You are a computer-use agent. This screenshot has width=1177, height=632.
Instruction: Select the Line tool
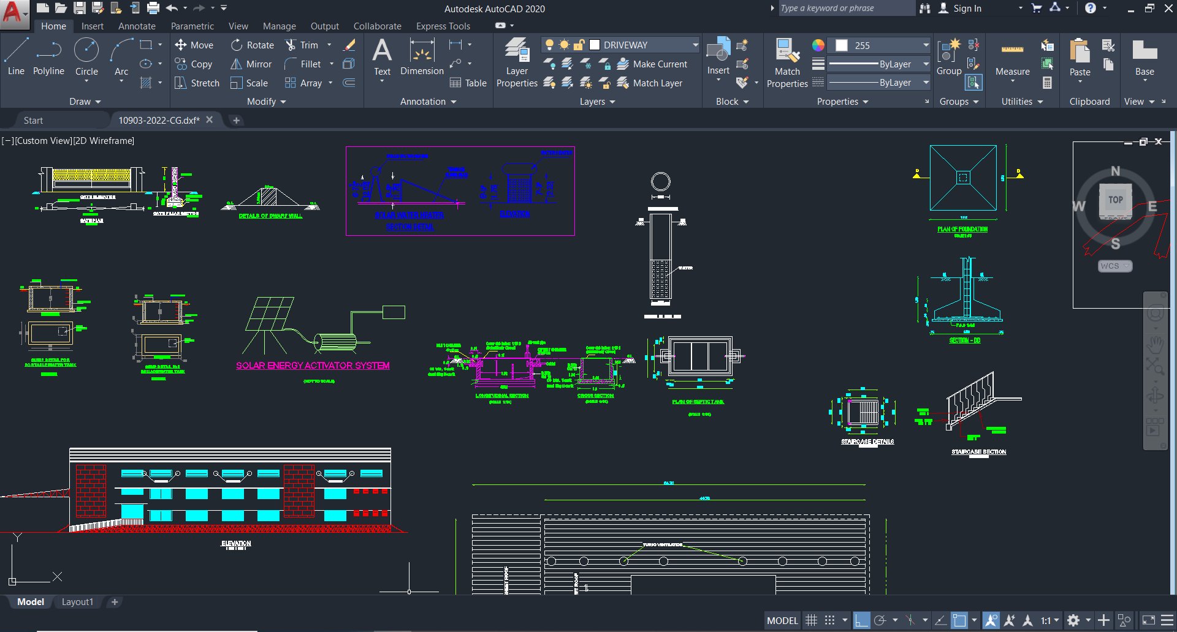point(16,54)
